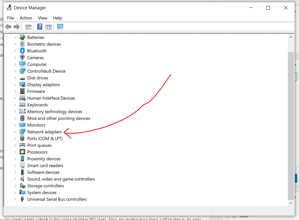Expand the Disk drives category
The height and width of the screenshot is (220, 299).
15,78
